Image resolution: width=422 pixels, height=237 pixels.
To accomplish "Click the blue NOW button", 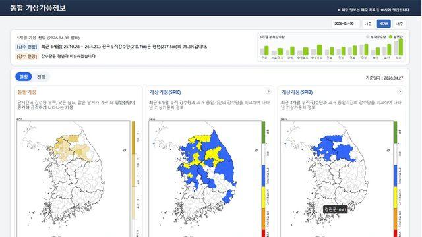I will coord(384,24).
